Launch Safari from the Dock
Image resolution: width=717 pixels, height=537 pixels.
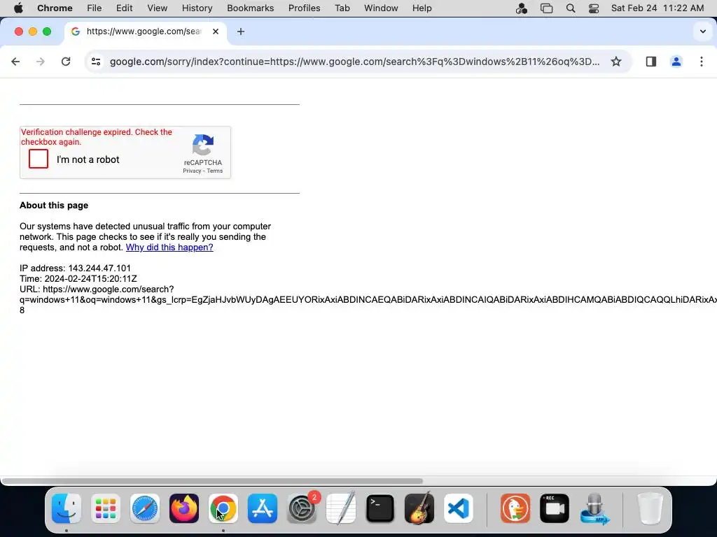tap(145, 508)
